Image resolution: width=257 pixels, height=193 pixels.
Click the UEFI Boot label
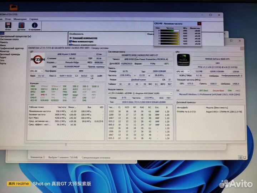click(203, 90)
